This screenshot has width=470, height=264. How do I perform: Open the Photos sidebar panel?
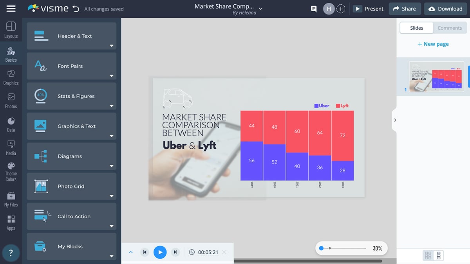pyautogui.click(x=11, y=101)
